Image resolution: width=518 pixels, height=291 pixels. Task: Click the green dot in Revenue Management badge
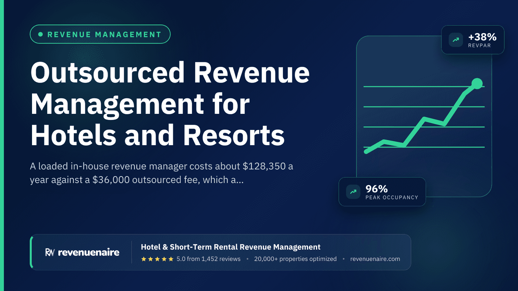40,34
